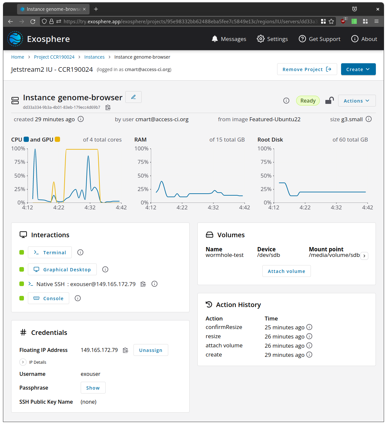The height and width of the screenshot is (425, 387).
Task: Click the pencil edit instance name button
Action: click(x=133, y=97)
